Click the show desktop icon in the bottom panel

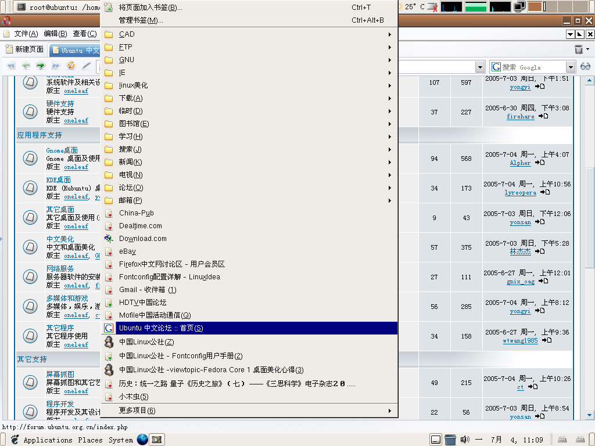tap(436, 440)
